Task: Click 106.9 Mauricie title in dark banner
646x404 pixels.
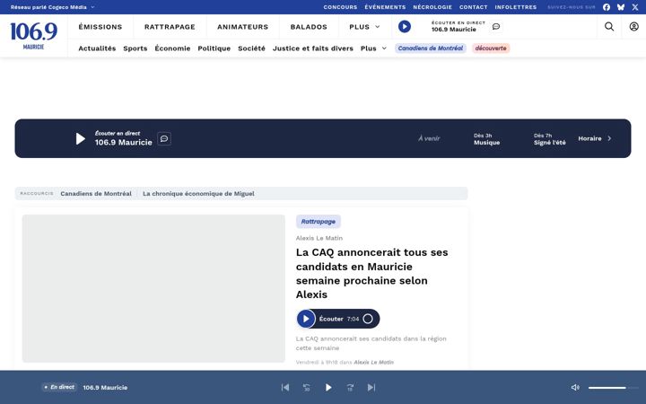Action: pos(124,142)
